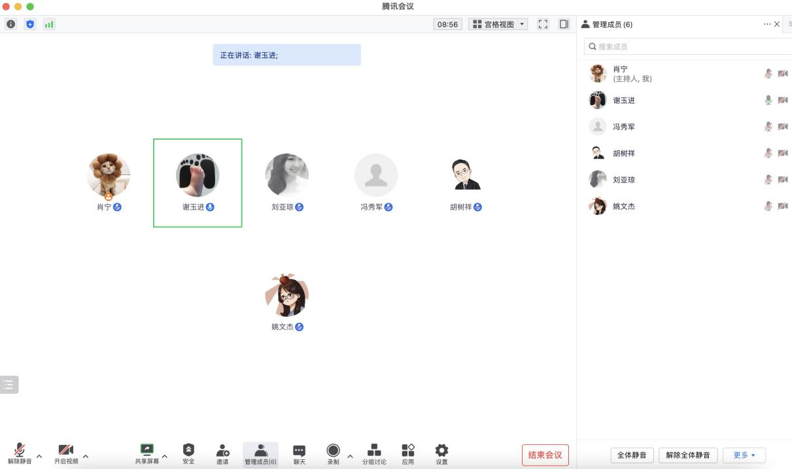Start recording with the 录制 icon
This screenshot has height=469, width=792.
click(333, 450)
